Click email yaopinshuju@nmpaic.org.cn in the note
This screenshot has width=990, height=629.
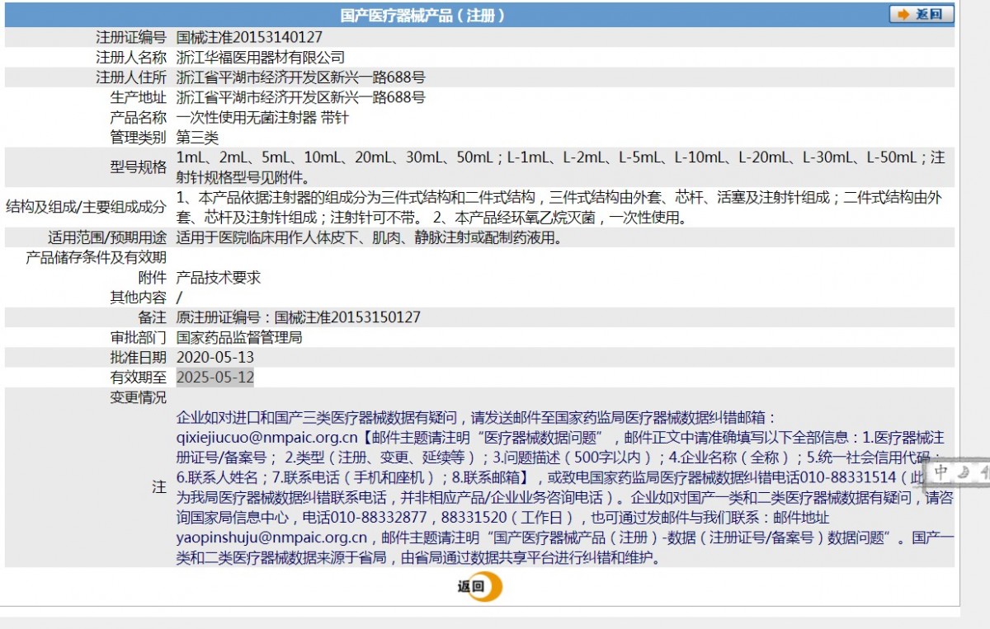click(x=271, y=538)
